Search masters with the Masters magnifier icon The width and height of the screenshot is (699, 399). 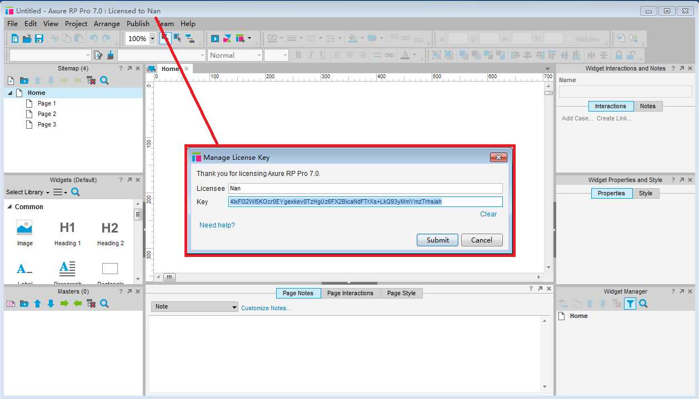[104, 304]
